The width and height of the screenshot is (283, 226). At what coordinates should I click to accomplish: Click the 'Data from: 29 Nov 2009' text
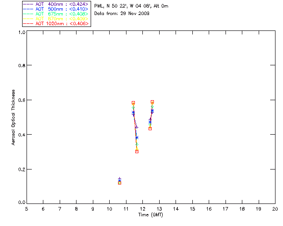pyautogui.click(x=122, y=13)
